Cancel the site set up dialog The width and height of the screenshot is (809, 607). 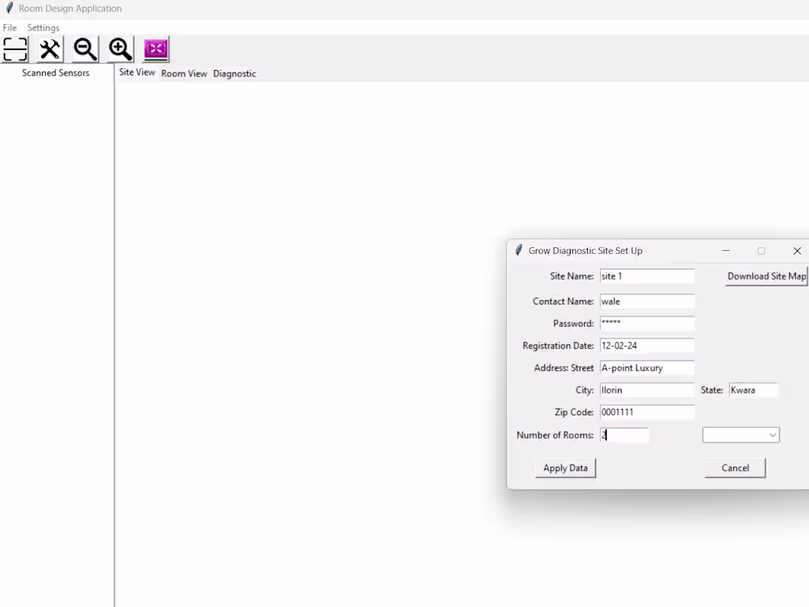click(735, 468)
